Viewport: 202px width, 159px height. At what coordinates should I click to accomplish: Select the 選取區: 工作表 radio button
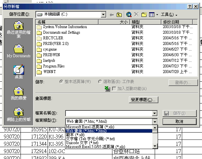(x=100, y=82)
